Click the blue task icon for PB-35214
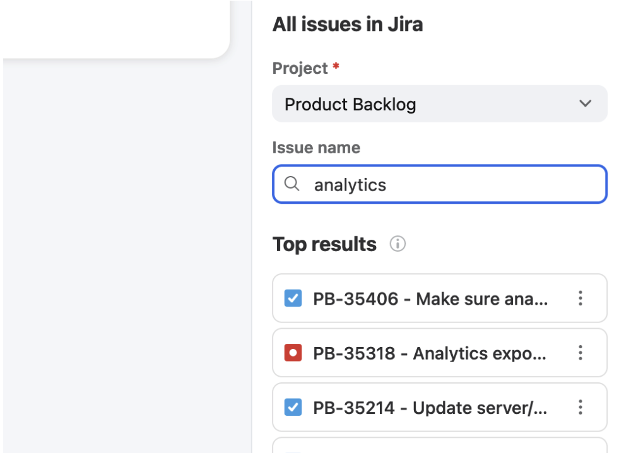This screenshot has width=624, height=453. coord(293,408)
